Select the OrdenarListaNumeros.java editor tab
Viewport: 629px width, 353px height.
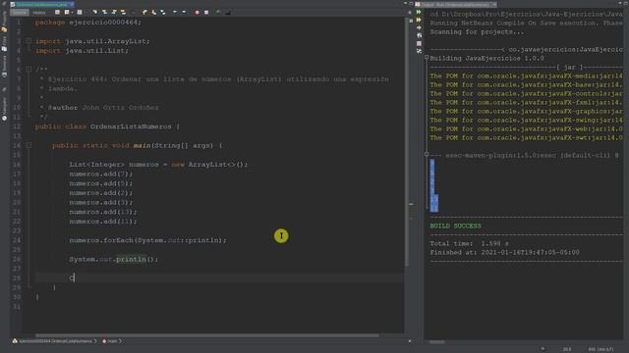pyautogui.click(x=41, y=4)
